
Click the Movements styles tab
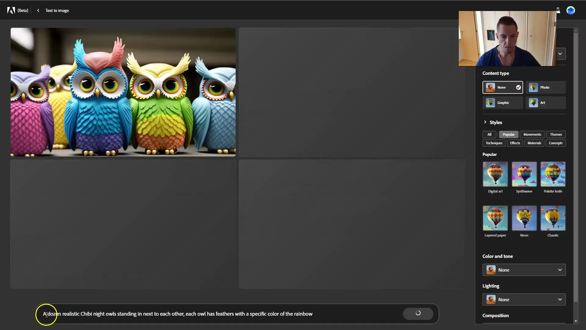532,134
